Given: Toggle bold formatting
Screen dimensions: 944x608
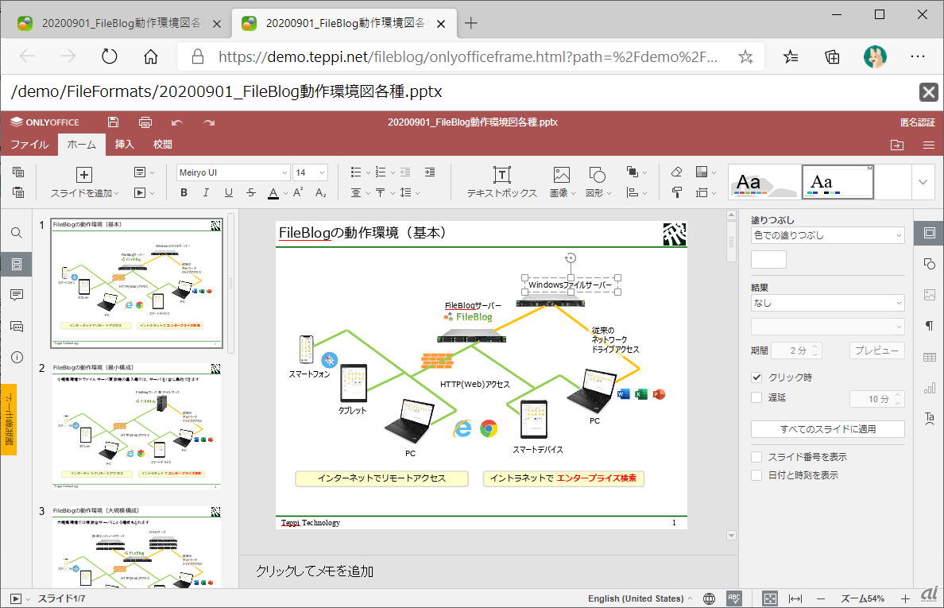Looking at the screenshot, I should click(x=184, y=192).
